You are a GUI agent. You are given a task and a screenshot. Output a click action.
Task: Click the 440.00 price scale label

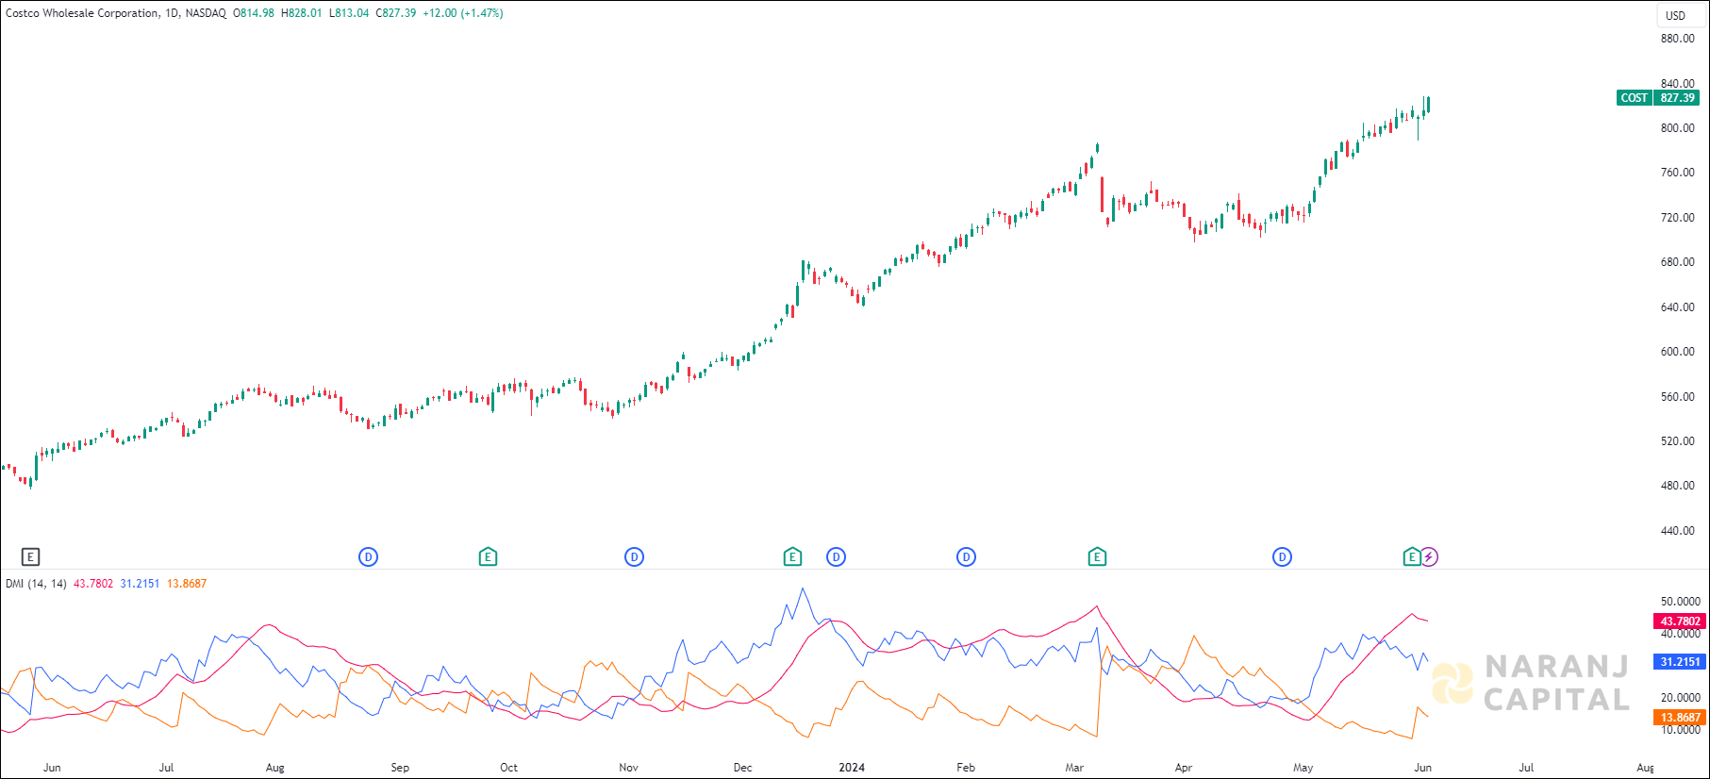click(x=1678, y=531)
